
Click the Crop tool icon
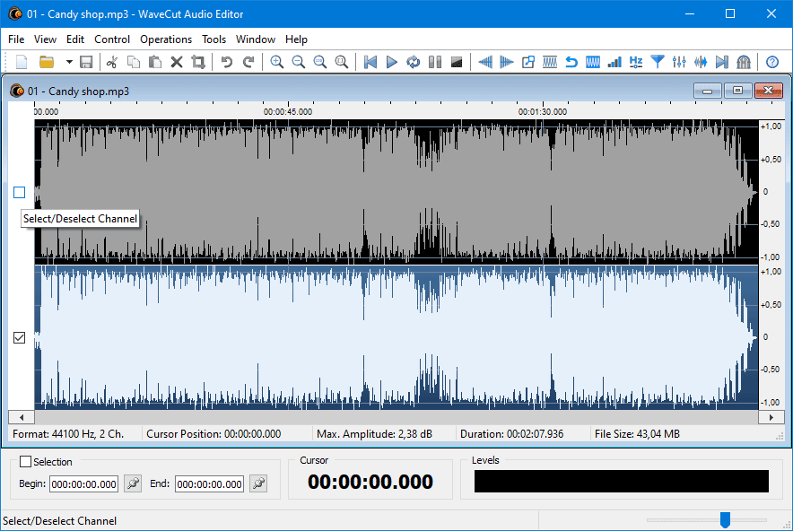198,62
